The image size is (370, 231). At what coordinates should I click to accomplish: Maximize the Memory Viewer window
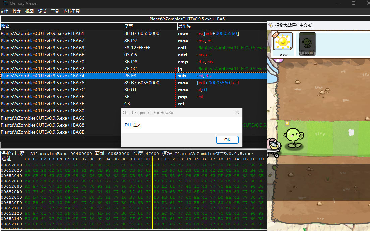[353, 3]
